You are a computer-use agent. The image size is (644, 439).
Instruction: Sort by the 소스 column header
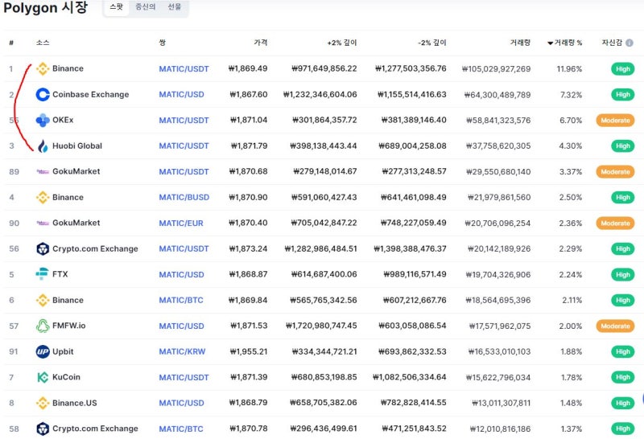tap(43, 43)
